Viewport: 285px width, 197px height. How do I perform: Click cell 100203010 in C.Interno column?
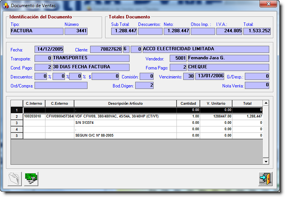pyautogui.click(x=34, y=116)
